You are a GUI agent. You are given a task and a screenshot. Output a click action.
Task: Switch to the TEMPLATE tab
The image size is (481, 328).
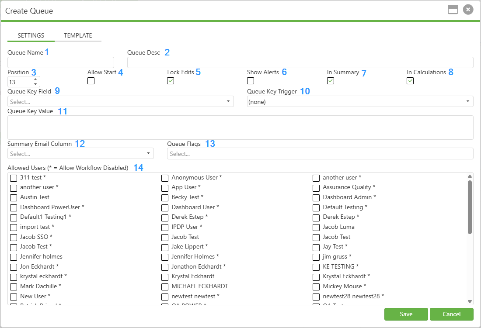pyautogui.click(x=78, y=35)
